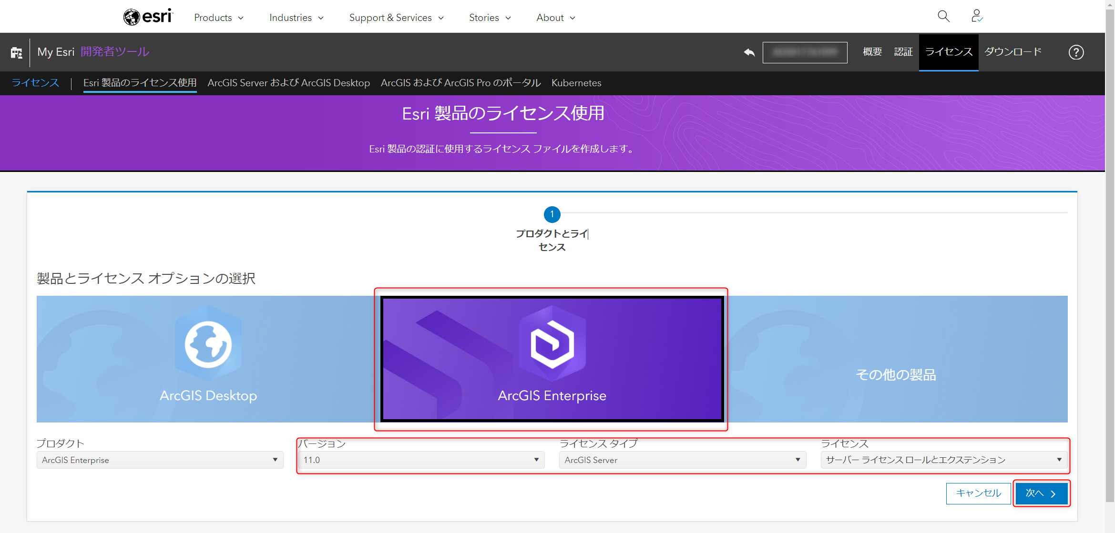Click the 次へ button
The width and height of the screenshot is (1115, 533).
1042,493
